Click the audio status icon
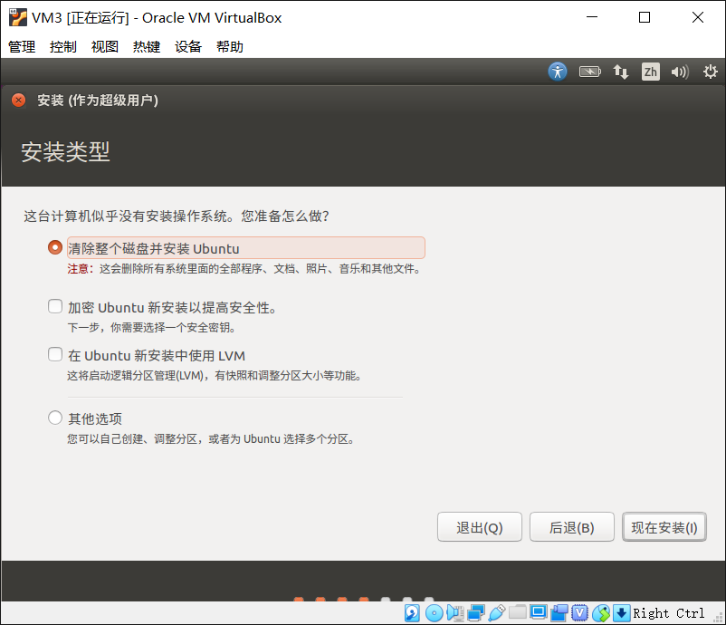This screenshot has width=726, height=625. 455,613
